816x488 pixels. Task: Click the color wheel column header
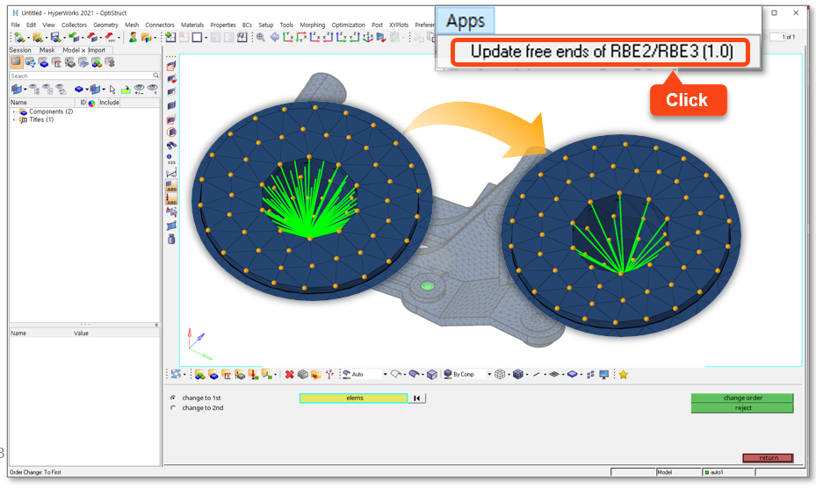click(x=91, y=103)
